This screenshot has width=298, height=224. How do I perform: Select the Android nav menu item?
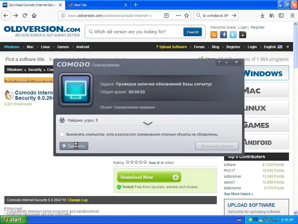pyautogui.click(x=82, y=47)
